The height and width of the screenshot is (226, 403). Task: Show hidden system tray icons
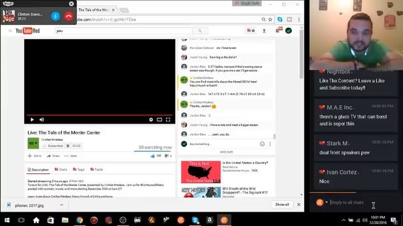(x=343, y=220)
